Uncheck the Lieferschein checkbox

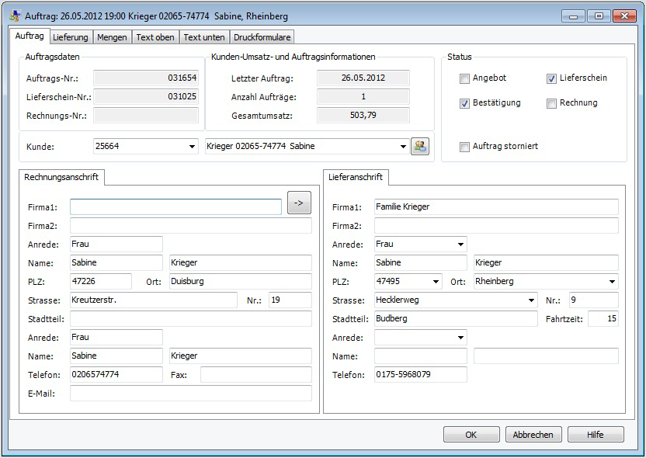click(551, 78)
